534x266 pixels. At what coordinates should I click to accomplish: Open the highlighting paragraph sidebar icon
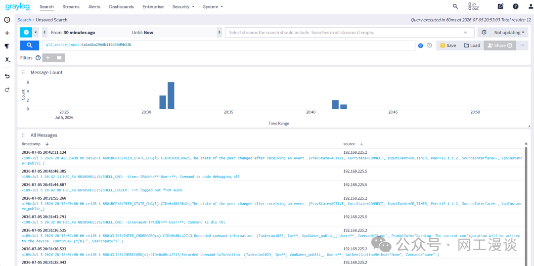[x=7, y=46]
